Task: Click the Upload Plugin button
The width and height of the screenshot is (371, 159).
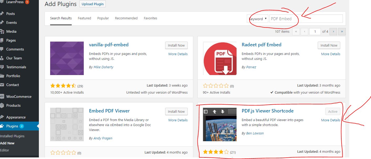Action: [93, 4]
